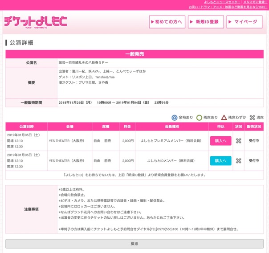
Task: Click the 概要 row label
Action: [31, 83]
